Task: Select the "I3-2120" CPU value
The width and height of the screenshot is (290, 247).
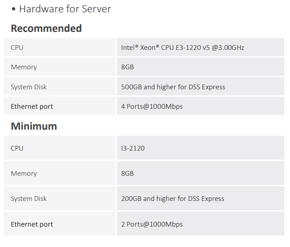Action: pyautogui.click(x=133, y=148)
